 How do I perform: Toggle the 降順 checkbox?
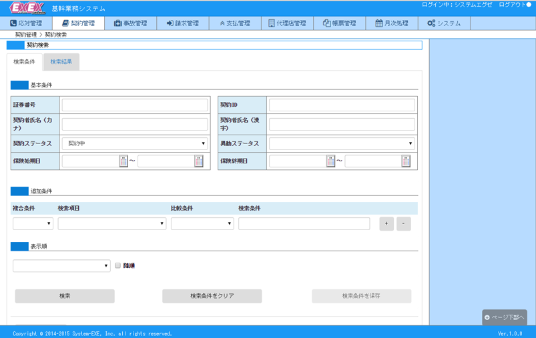(118, 266)
